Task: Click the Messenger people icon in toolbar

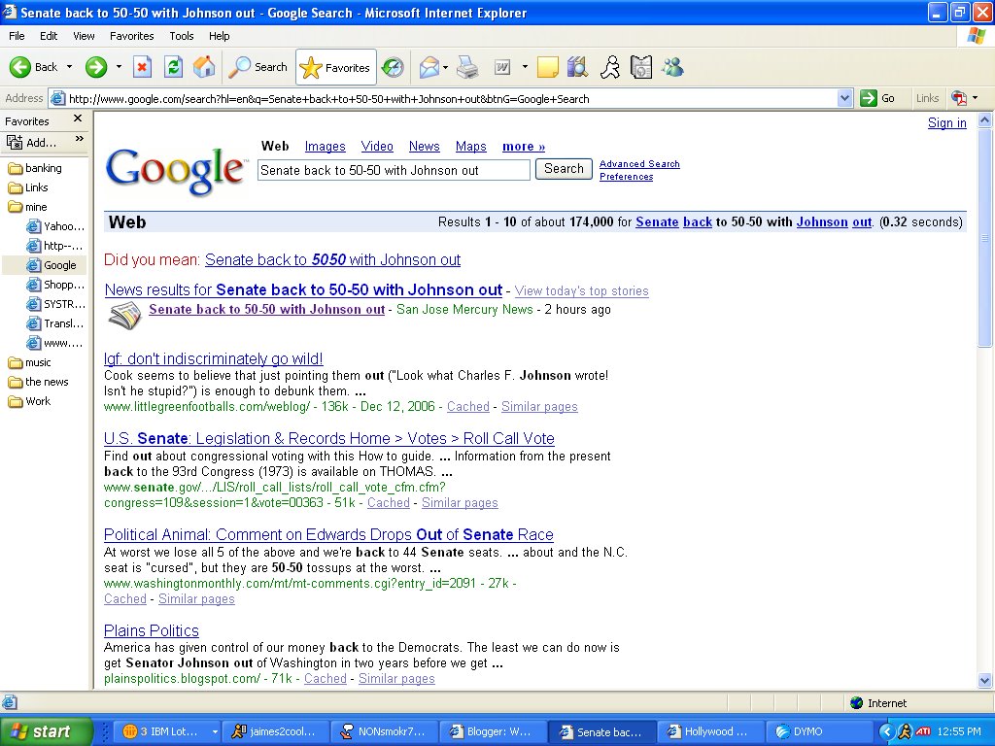Action: coord(672,67)
